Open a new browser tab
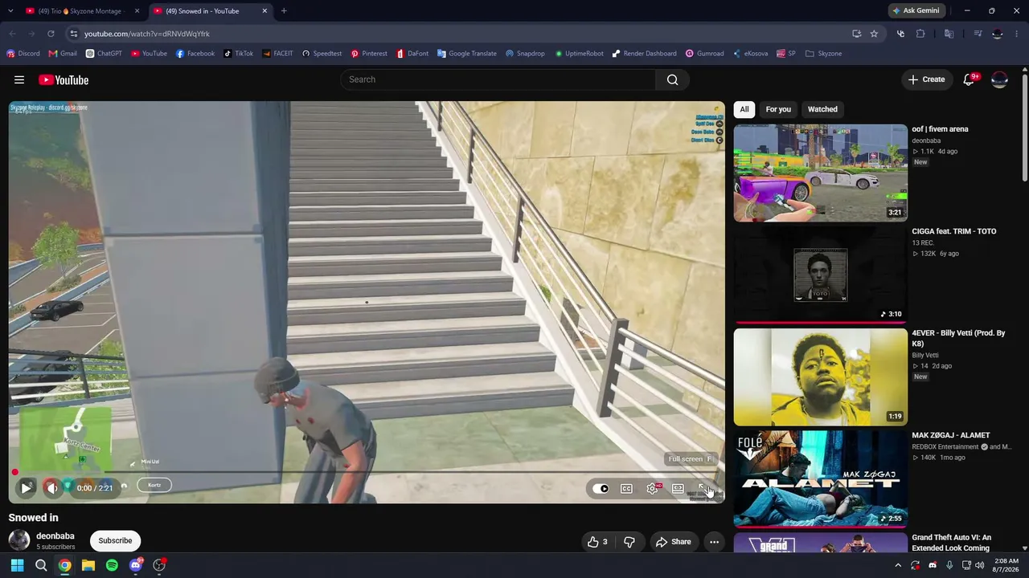This screenshot has height=578, width=1029. pos(284,11)
